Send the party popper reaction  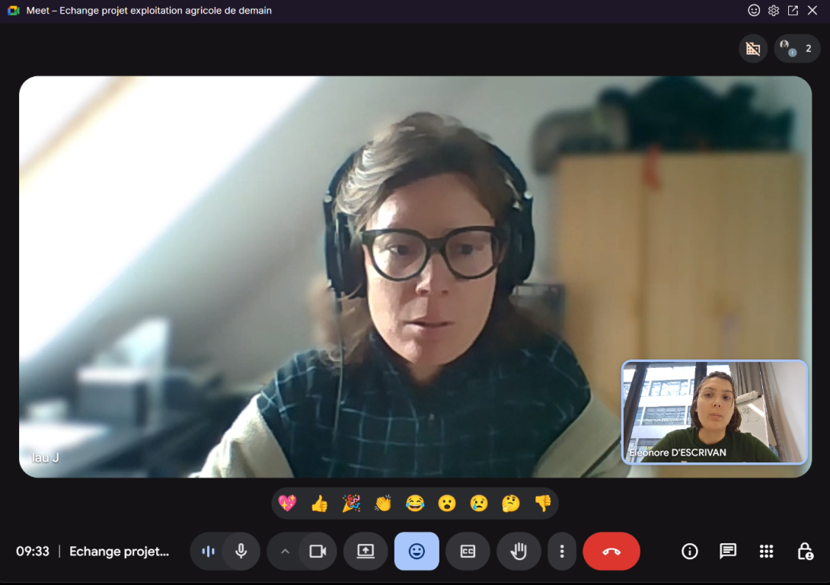coord(351,503)
